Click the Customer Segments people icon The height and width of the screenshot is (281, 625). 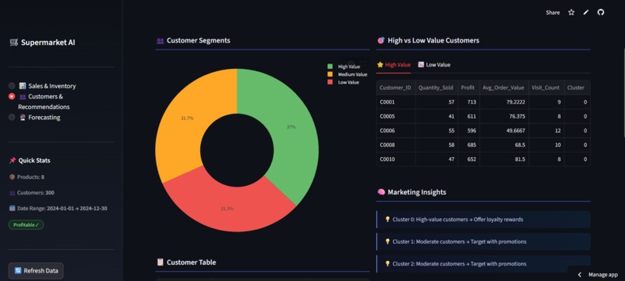[x=161, y=40]
